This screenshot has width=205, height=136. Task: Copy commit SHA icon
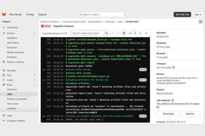(179, 122)
